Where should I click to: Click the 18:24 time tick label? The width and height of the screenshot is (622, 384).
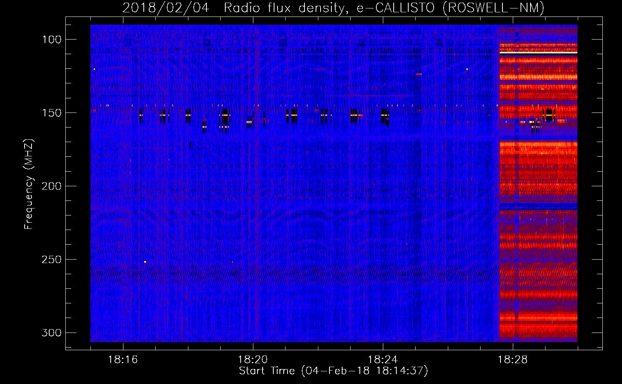[383, 360]
